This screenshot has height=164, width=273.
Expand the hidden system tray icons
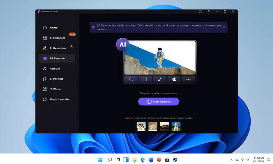coord(232,160)
